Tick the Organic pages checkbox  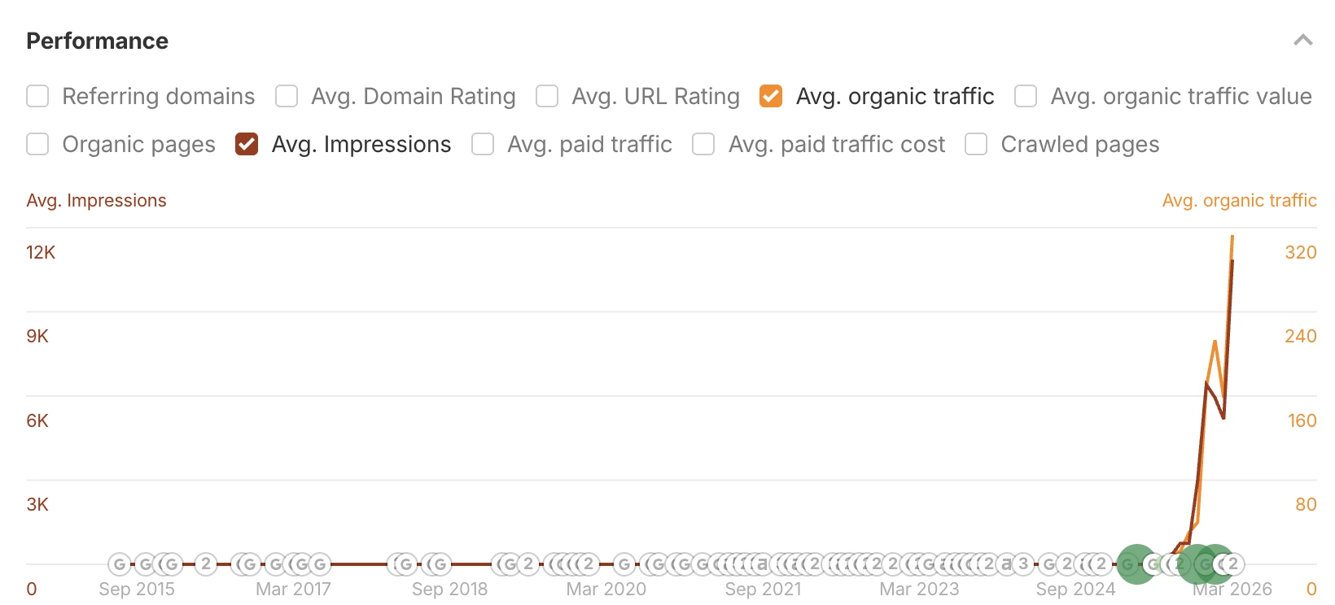pyautogui.click(x=37, y=144)
